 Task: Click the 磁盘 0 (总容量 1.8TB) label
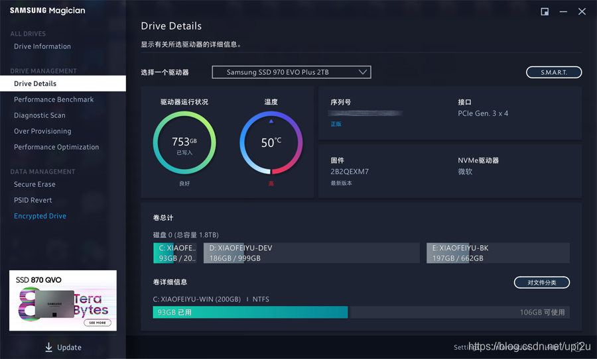[186, 234]
